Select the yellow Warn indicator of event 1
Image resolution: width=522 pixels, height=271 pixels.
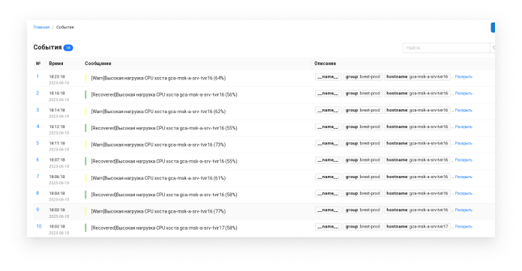coord(85,78)
